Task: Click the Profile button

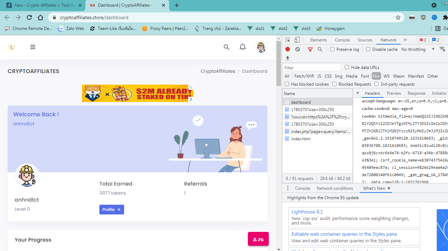Action: coord(112,210)
